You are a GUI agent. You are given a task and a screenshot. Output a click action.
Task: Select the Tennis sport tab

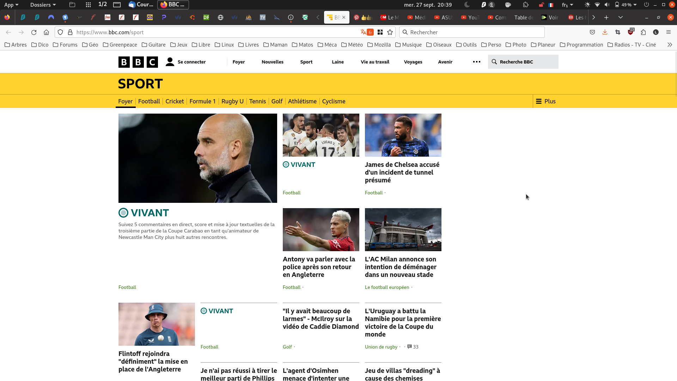[x=257, y=101]
